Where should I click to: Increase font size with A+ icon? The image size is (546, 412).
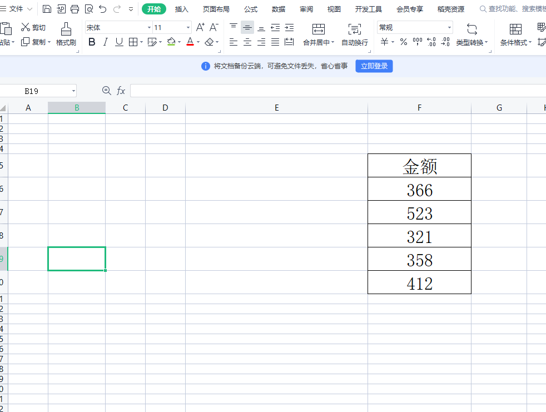200,27
